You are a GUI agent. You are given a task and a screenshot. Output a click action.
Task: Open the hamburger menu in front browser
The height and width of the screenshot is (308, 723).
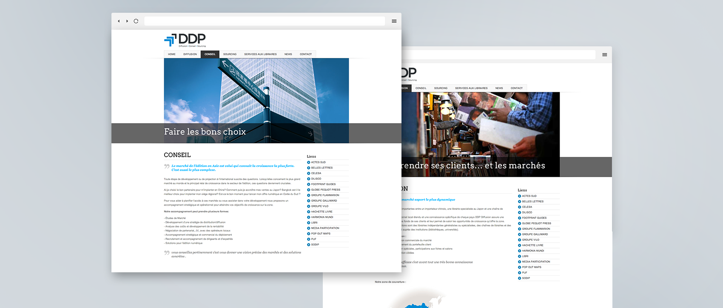pos(394,21)
